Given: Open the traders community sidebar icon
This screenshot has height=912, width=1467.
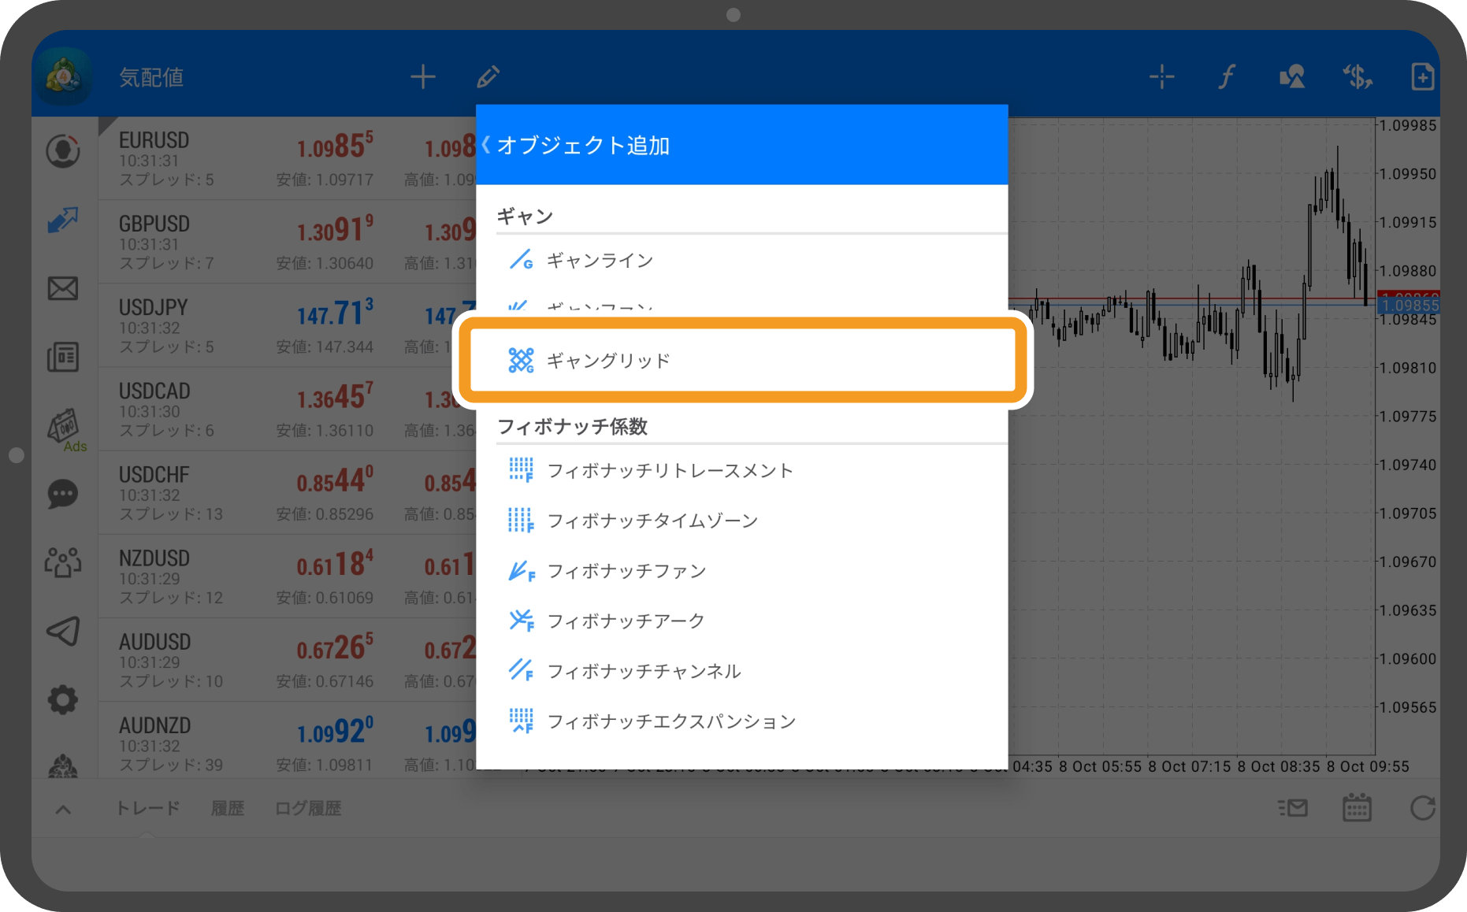Looking at the screenshot, I should [x=63, y=562].
